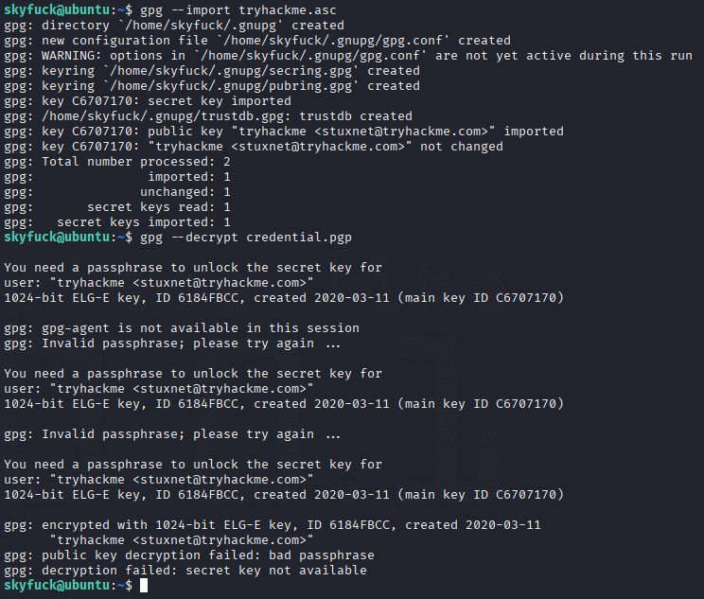
Task: Click the first 'skyfuck@ubuntu' prompt at top
Action: [57, 9]
